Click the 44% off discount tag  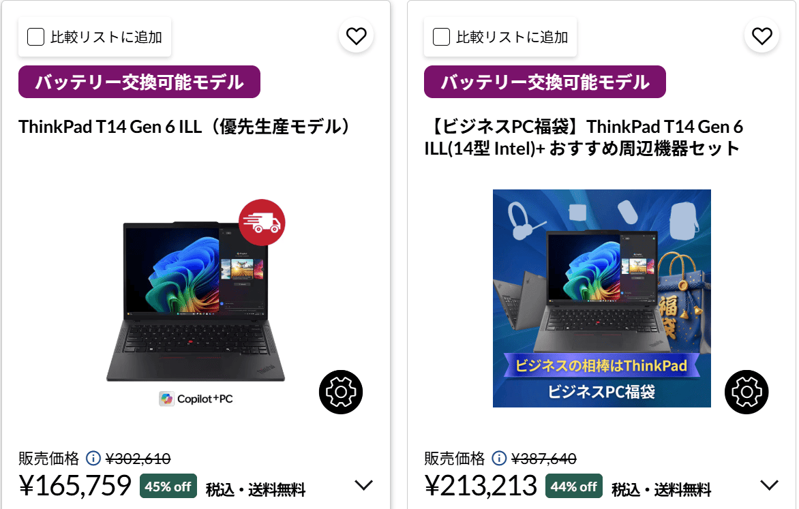tap(574, 486)
